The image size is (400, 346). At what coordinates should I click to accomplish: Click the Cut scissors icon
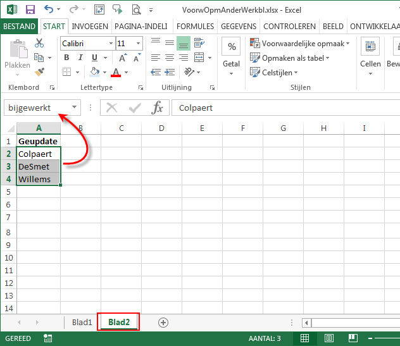click(39, 43)
